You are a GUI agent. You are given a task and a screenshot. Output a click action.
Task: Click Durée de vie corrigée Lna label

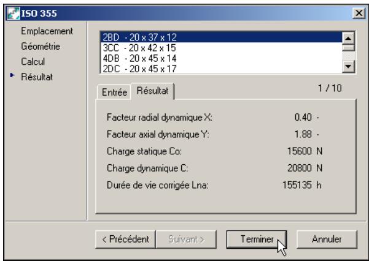click(x=157, y=185)
